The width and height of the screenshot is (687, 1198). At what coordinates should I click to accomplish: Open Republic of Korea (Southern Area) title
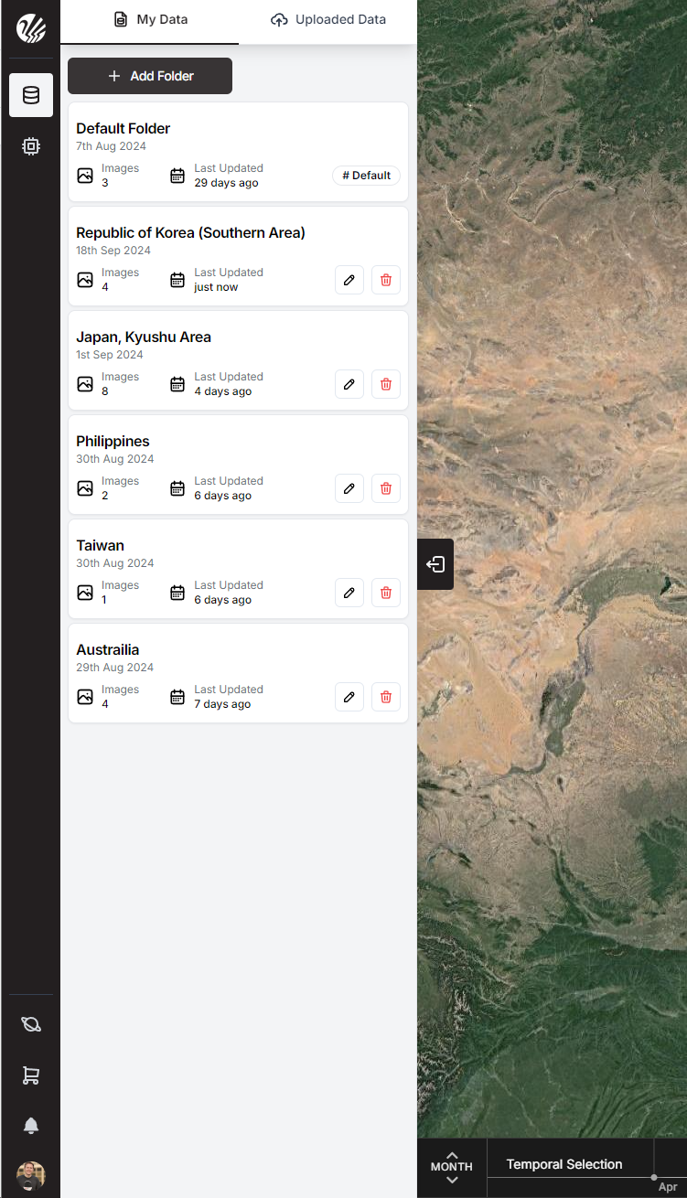click(x=190, y=233)
